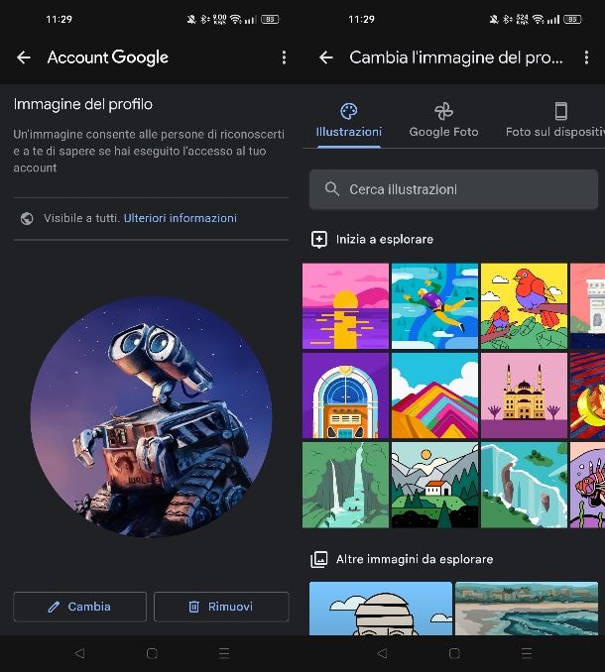Tap Altre immagini da esplorare label
The width and height of the screenshot is (605, 672).
click(x=415, y=559)
